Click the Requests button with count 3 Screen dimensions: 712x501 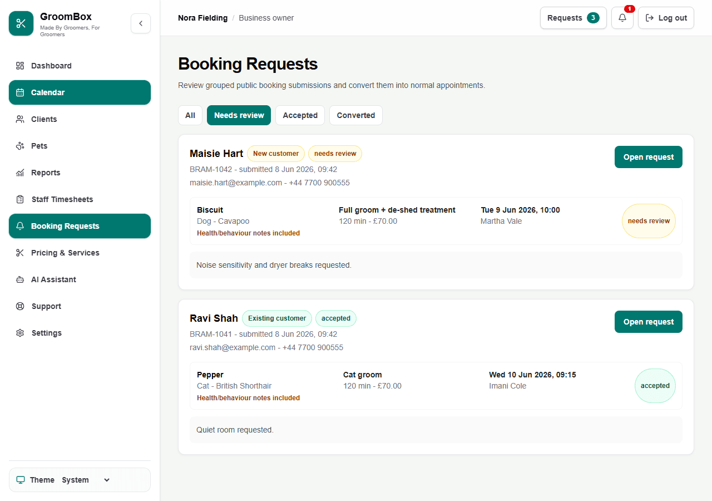pos(573,18)
